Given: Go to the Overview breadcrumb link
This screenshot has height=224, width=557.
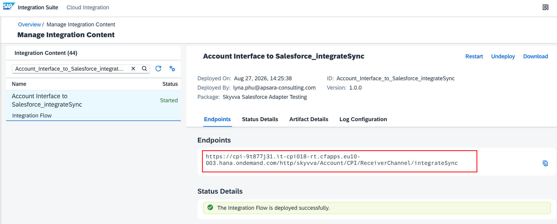Looking at the screenshot, I should pos(29,24).
